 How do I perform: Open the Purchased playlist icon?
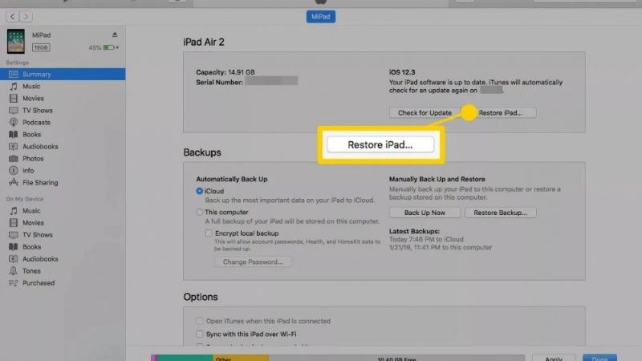[14, 283]
